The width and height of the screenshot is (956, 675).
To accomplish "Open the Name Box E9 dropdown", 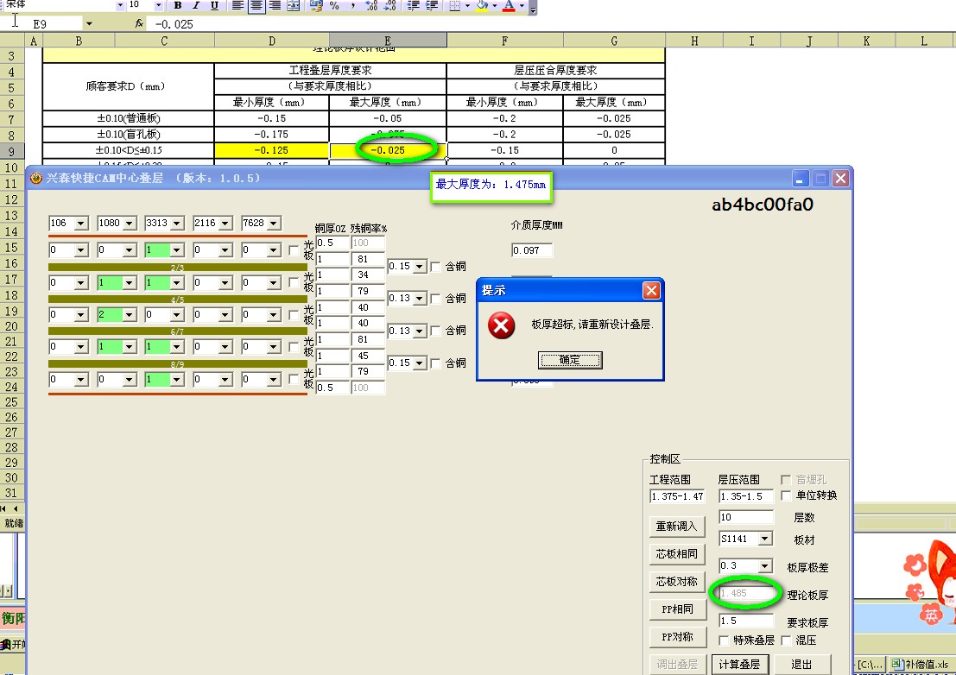I will [x=89, y=24].
